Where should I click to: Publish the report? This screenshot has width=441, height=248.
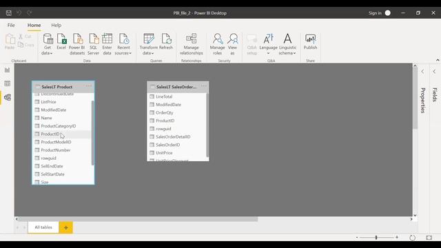click(x=310, y=41)
